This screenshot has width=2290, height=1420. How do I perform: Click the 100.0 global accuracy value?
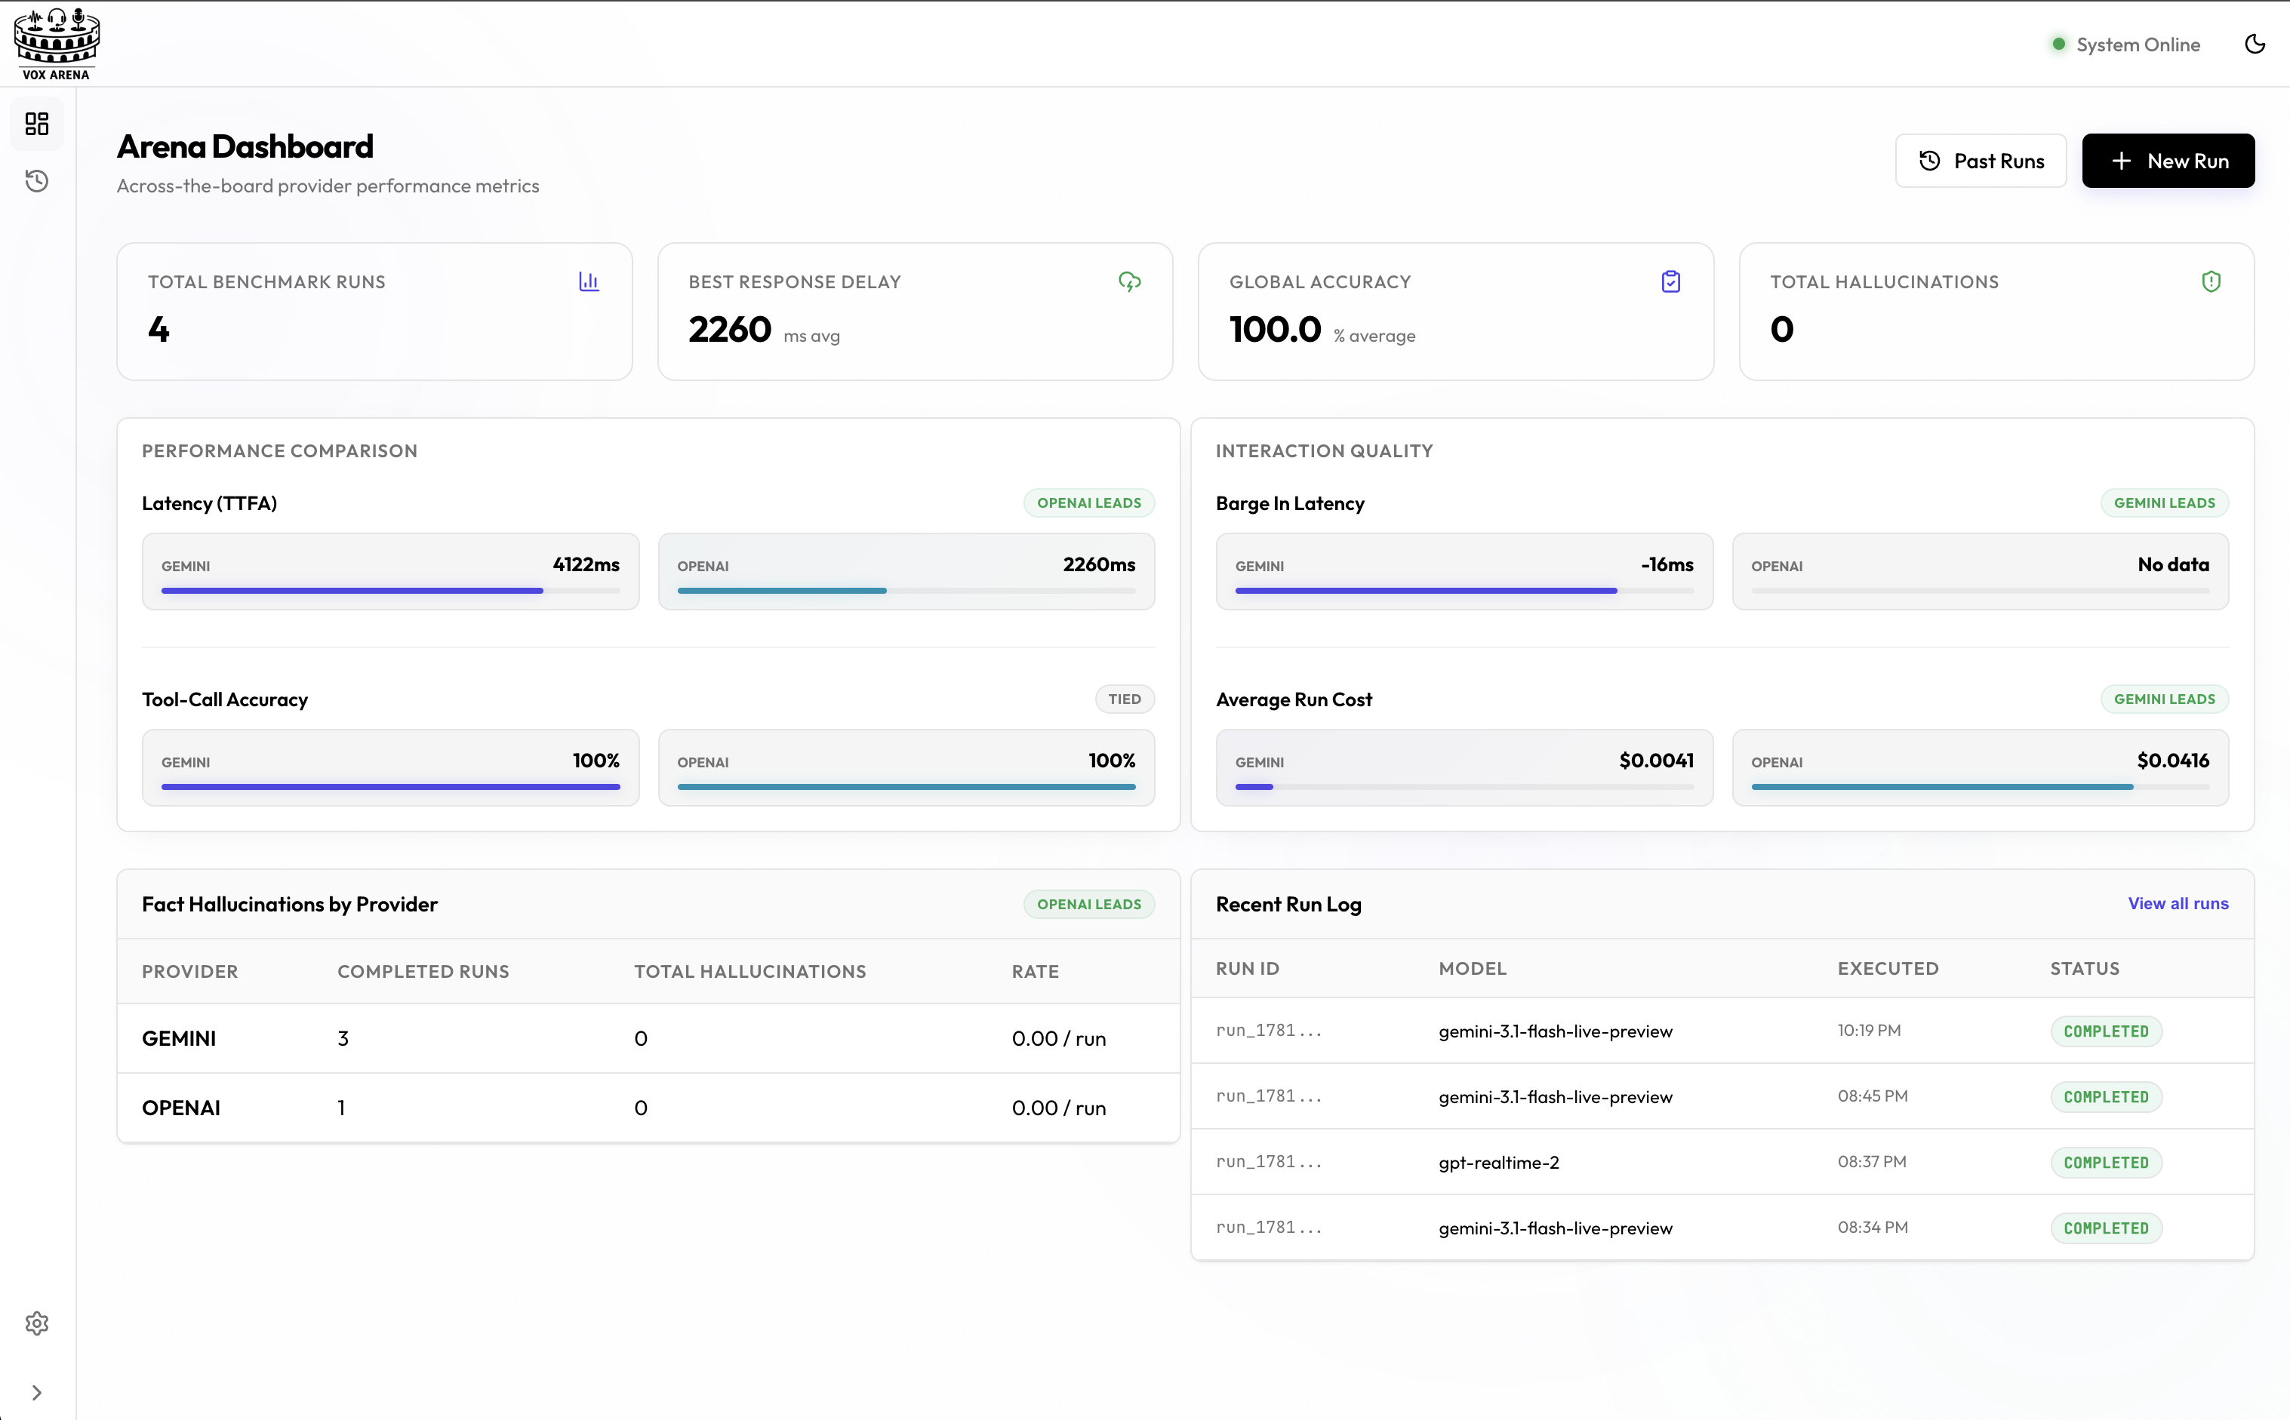pos(1275,329)
